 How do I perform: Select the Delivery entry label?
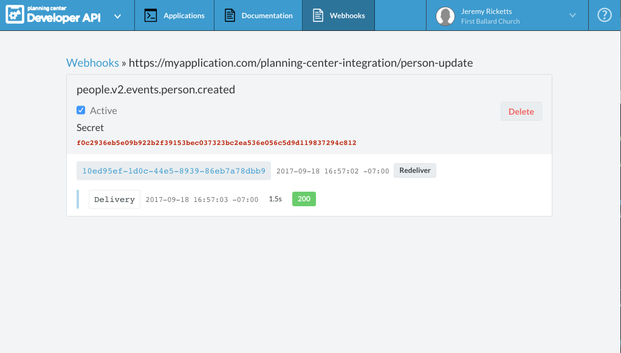click(x=114, y=198)
